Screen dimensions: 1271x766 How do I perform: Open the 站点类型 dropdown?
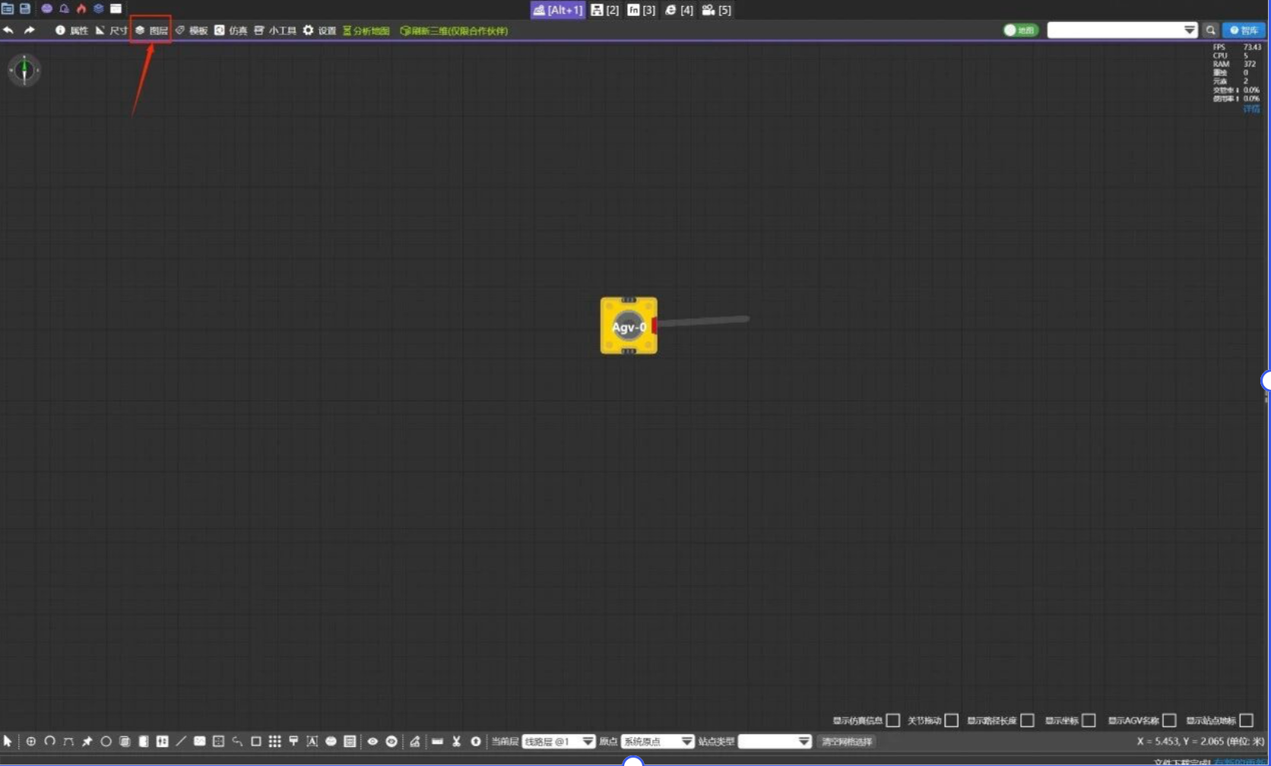(775, 742)
